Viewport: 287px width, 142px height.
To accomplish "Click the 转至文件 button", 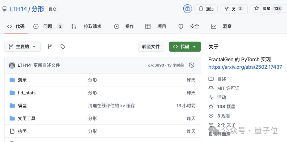I will pos(151,47).
